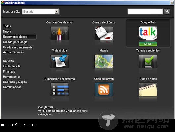Image resolution: width=175 pixels, height=132 pixels.
Task: Open the Comunicación category
Action: pos(12,87)
